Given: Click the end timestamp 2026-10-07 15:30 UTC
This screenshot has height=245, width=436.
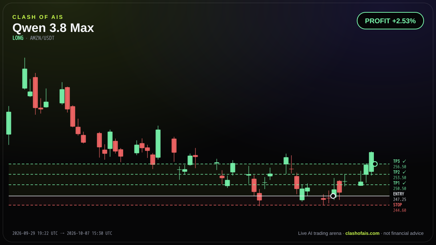Looking at the screenshot, I should tap(89, 233).
